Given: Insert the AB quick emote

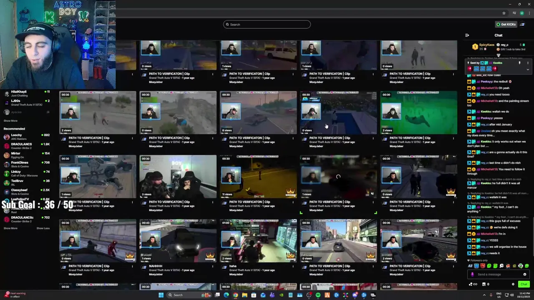Looking at the screenshot, I should point(470,266).
